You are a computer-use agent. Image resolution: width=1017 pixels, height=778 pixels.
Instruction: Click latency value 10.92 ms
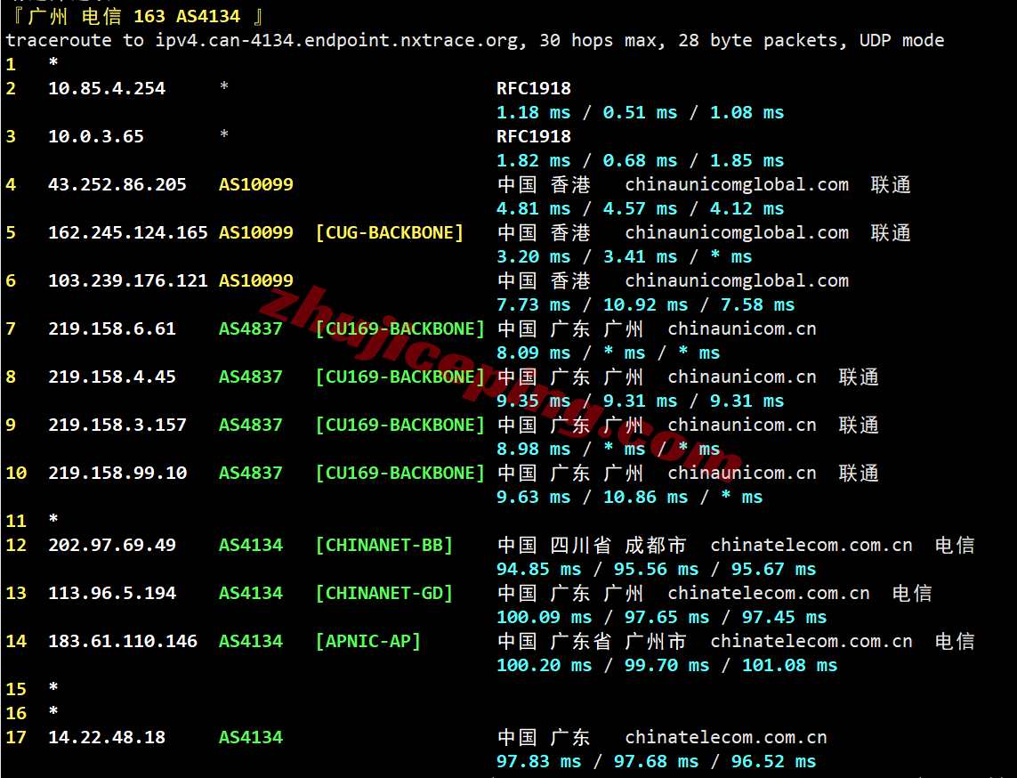click(x=645, y=304)
